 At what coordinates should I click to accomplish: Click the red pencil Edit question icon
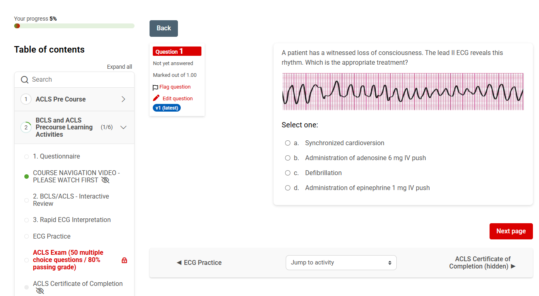point(156,98)
